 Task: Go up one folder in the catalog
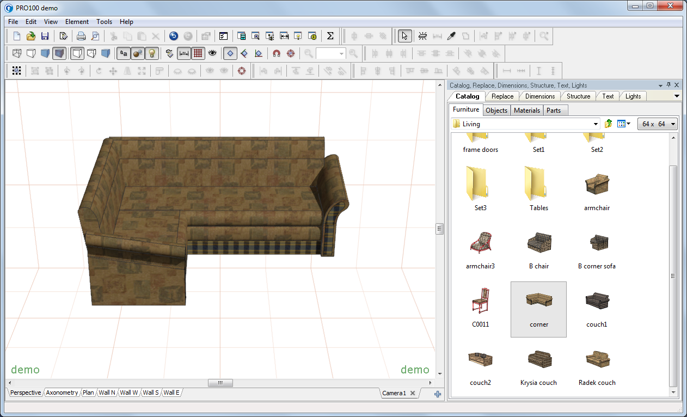click(x=609, y=124)
